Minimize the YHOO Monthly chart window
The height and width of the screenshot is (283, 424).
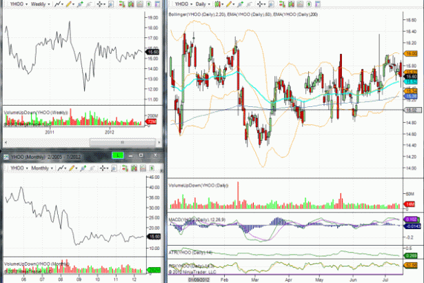click(130, 156)
